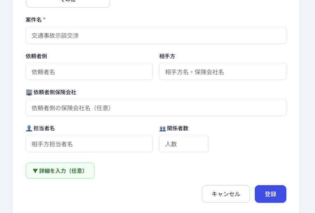Click the 人数 number field

point(184,143)
